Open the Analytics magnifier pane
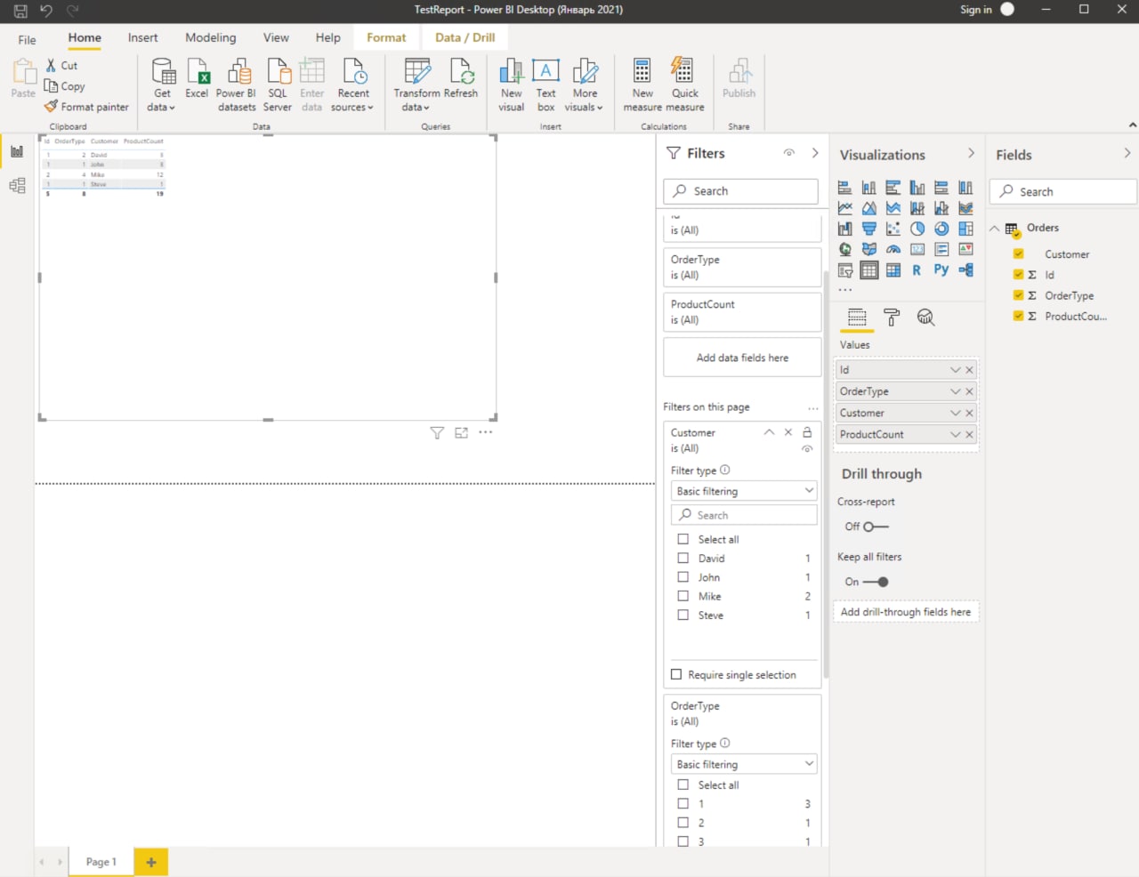 click(925, 318)
